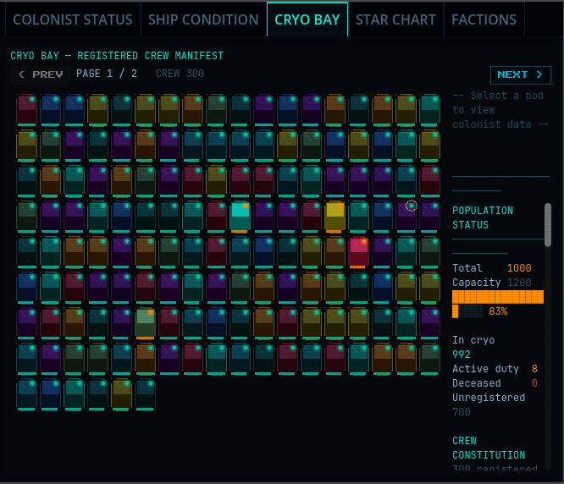Switch to the FACTIONS tab
This screenshot has height=484, width=564.
tap(484, 19)
